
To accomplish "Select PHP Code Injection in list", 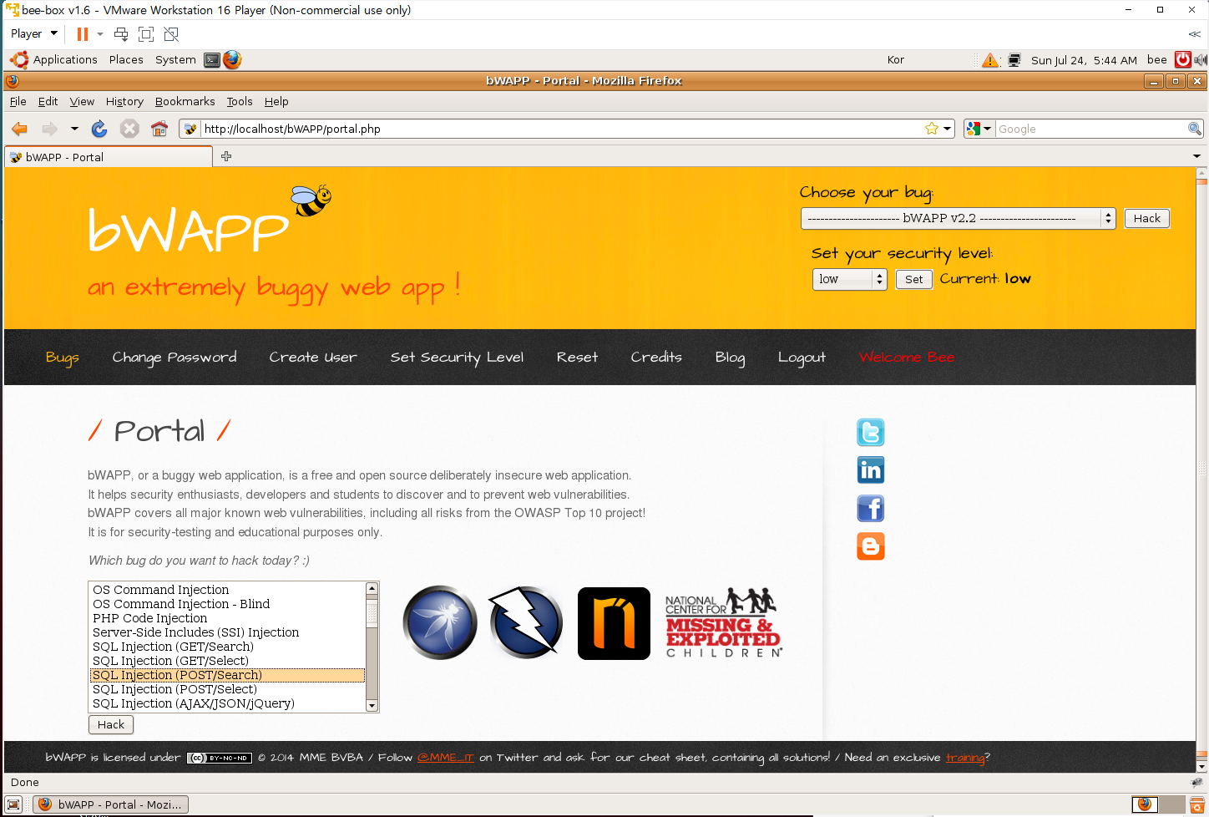I will coord(228,618).
